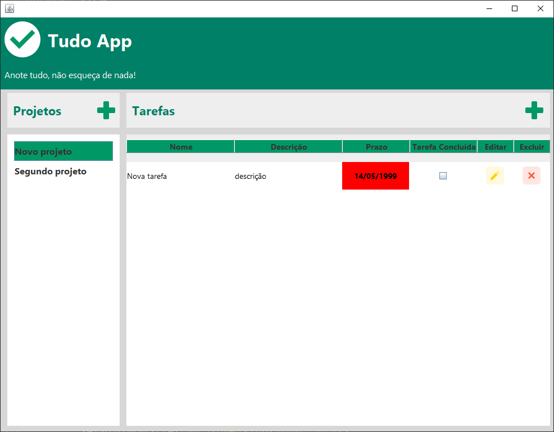Click the descrição text of the task

point(251,175)
